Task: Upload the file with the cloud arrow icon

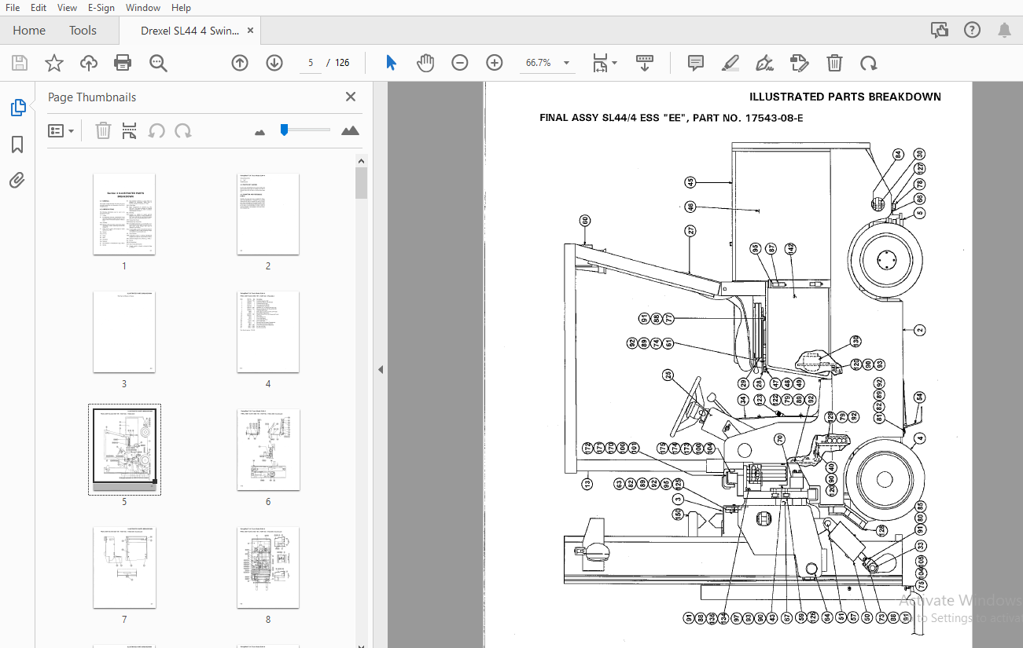Action: [89, 63]
